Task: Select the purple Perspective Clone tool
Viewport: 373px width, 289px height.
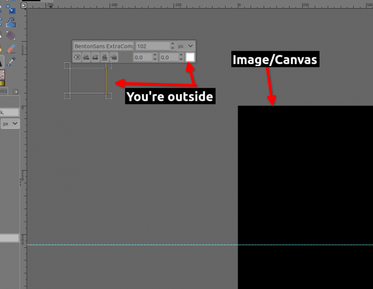Action: pyautogui.click(x=11, y=36)
